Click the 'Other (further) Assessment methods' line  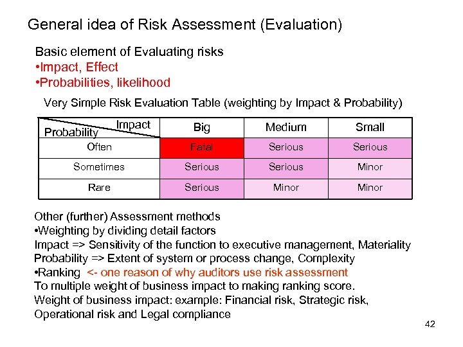127,217
